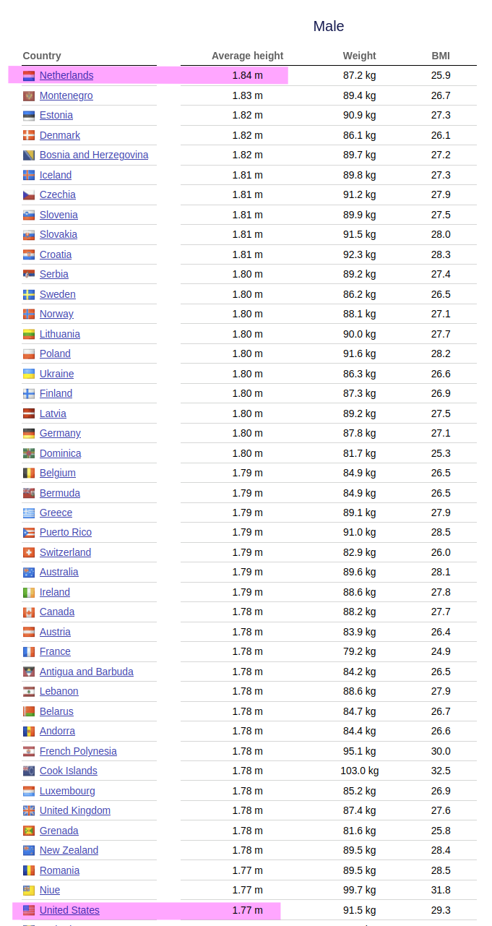
Task: Click the Belgium flag icon
Action: (29, 473)
